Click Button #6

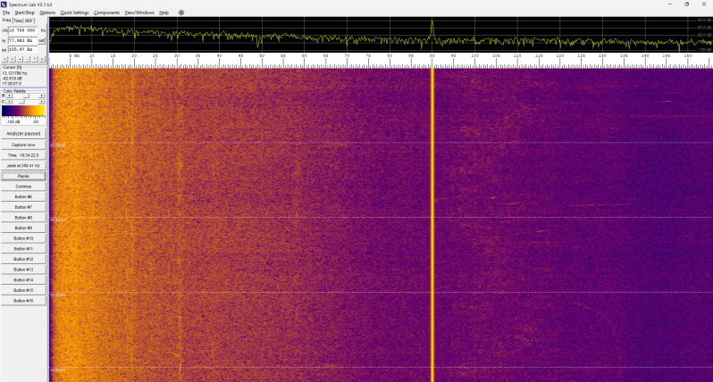click(x=23, y=196)
